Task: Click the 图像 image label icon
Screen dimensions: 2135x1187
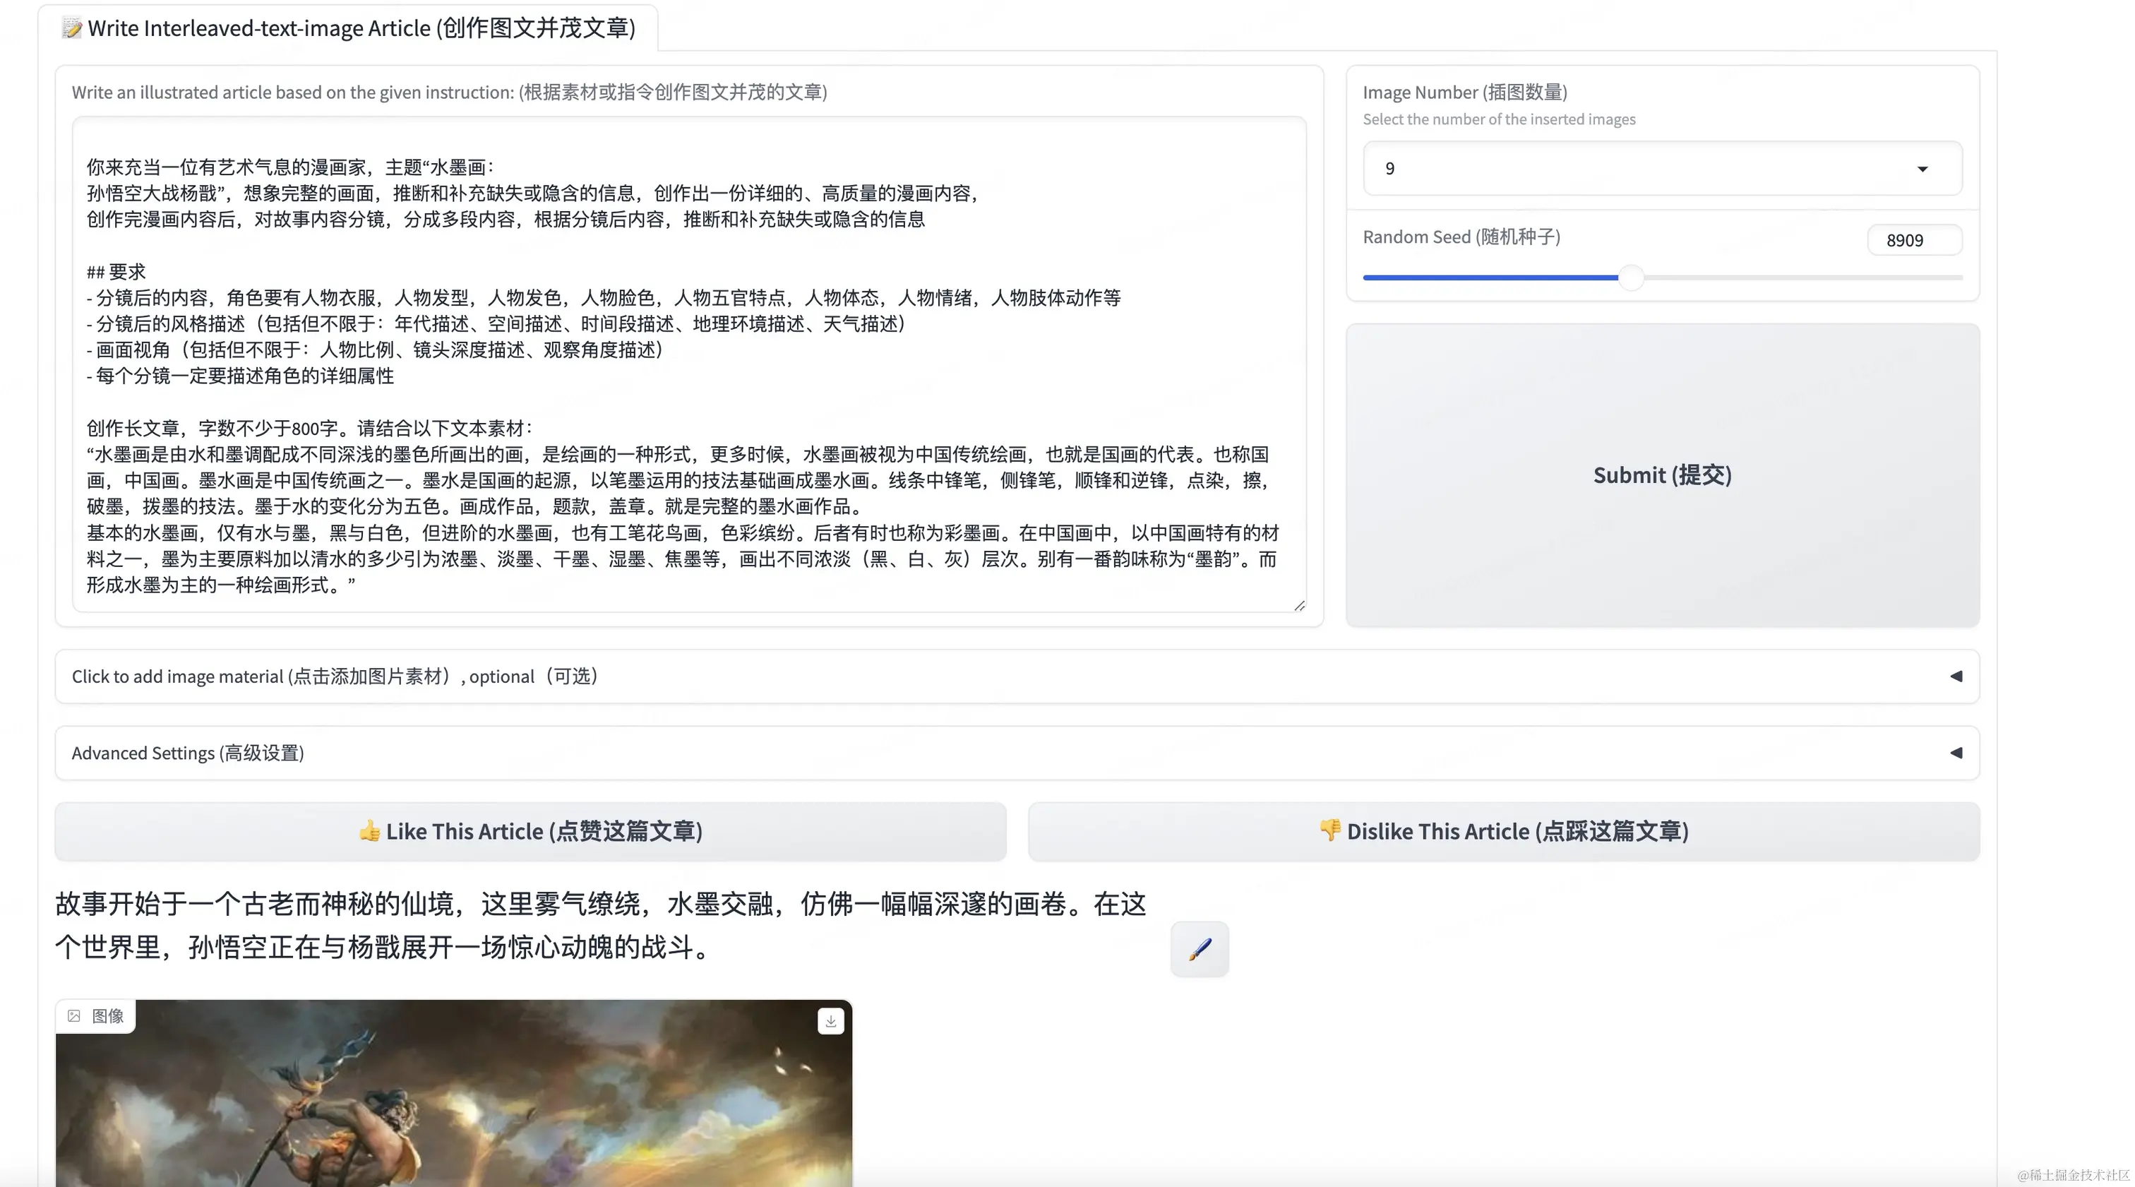Action: pyautogui.click(x=75, y=1016)
